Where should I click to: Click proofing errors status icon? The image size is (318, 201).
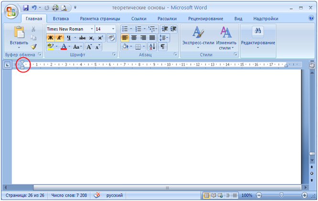click(97, 195)
